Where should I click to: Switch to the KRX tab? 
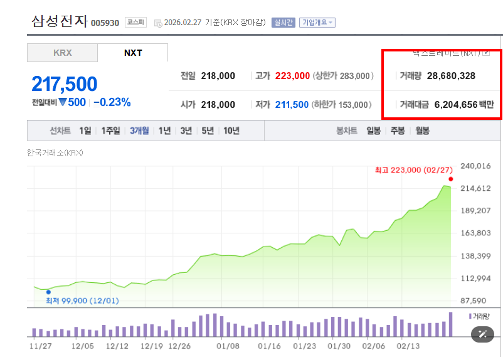(x=62, y=53)
